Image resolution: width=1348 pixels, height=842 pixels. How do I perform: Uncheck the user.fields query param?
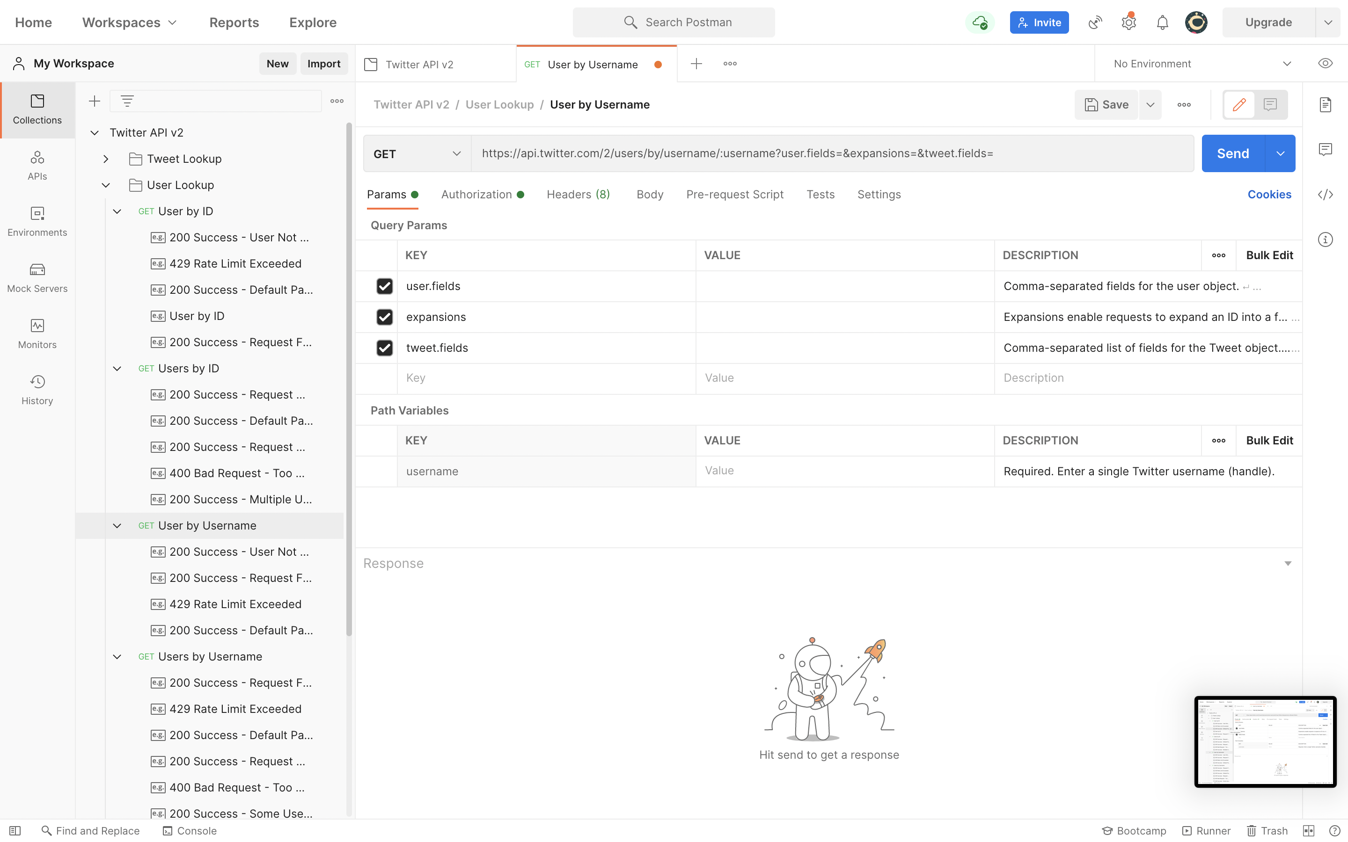pyautogui.click(x=384, y=286)
